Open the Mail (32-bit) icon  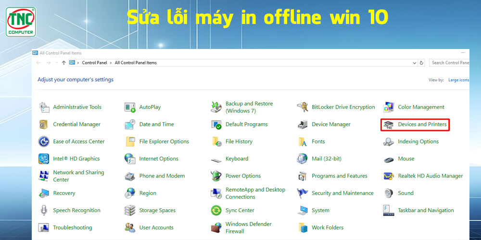[303, 158]
